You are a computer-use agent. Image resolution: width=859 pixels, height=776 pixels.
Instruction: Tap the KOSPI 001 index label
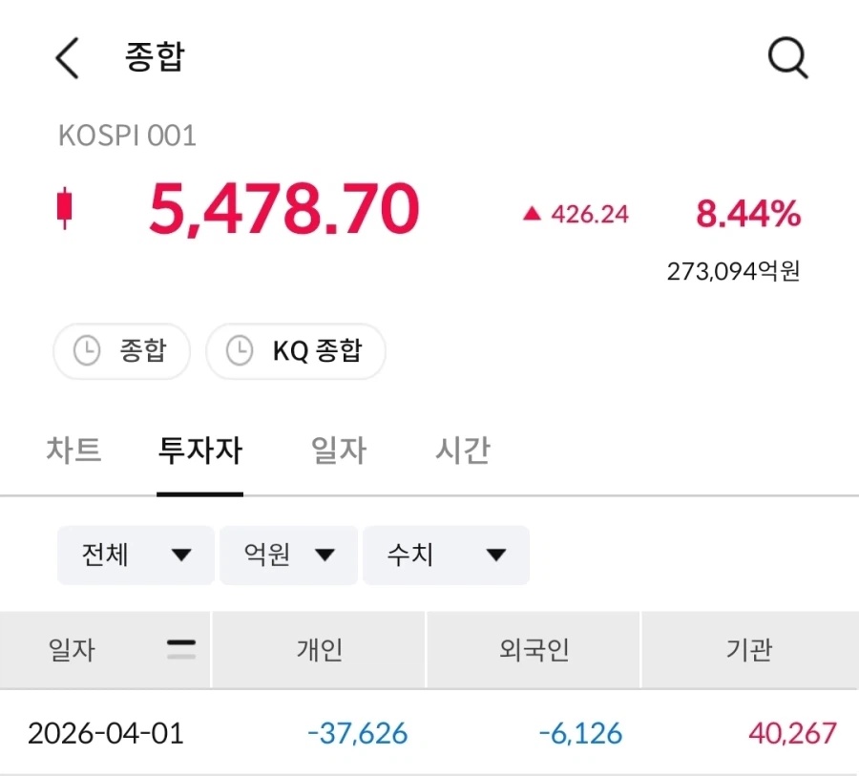(x=126, y=136)
